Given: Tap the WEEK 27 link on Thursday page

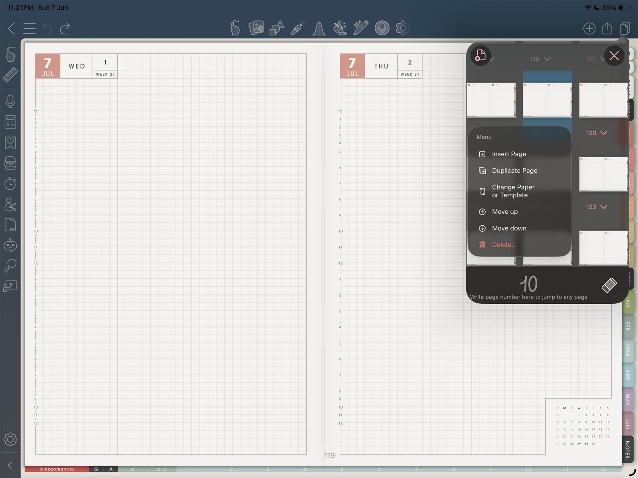Looking at the screenshot, I should pos(410,74).
